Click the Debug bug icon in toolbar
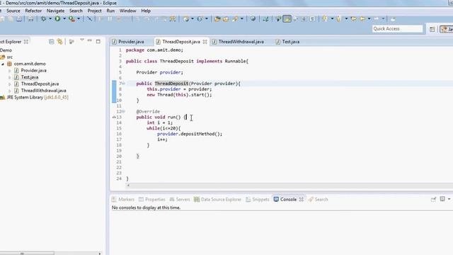This screenshot has width=453, height=255. [x=43, y=19]
